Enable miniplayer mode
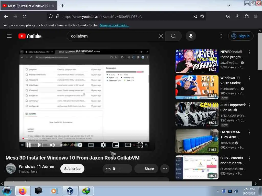This screenshot has height=196, width=262. (x=116, y=145)
